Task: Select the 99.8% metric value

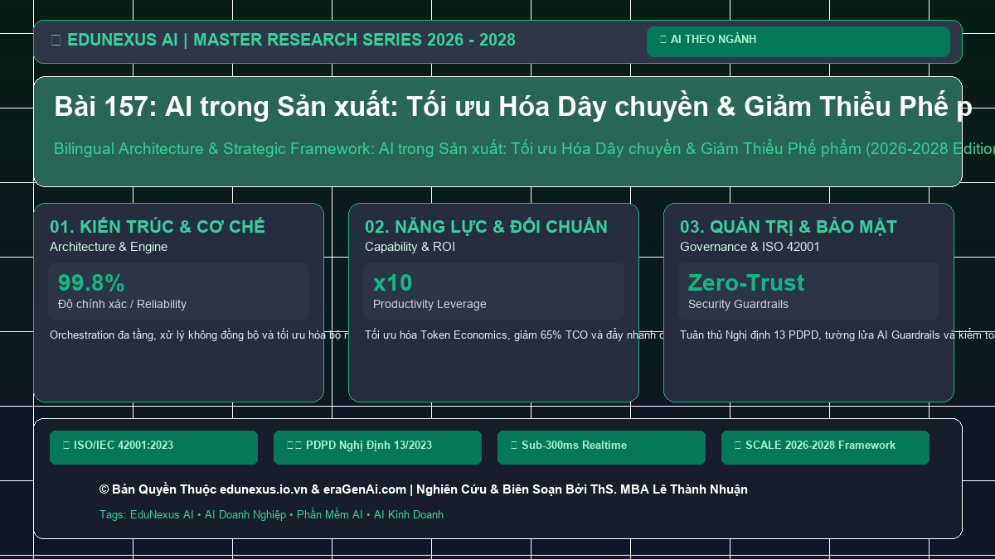Action: coord(91,283)
